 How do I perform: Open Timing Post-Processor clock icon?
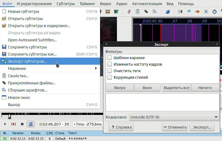tap(215, 12)
